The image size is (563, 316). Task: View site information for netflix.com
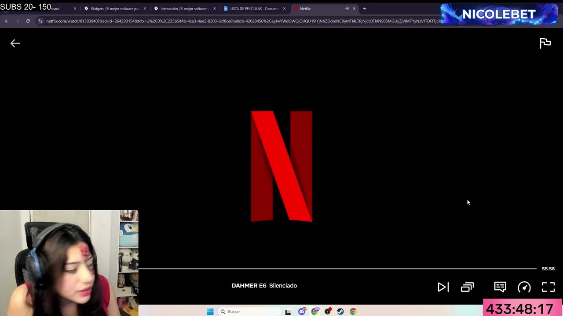click(40, 21)
